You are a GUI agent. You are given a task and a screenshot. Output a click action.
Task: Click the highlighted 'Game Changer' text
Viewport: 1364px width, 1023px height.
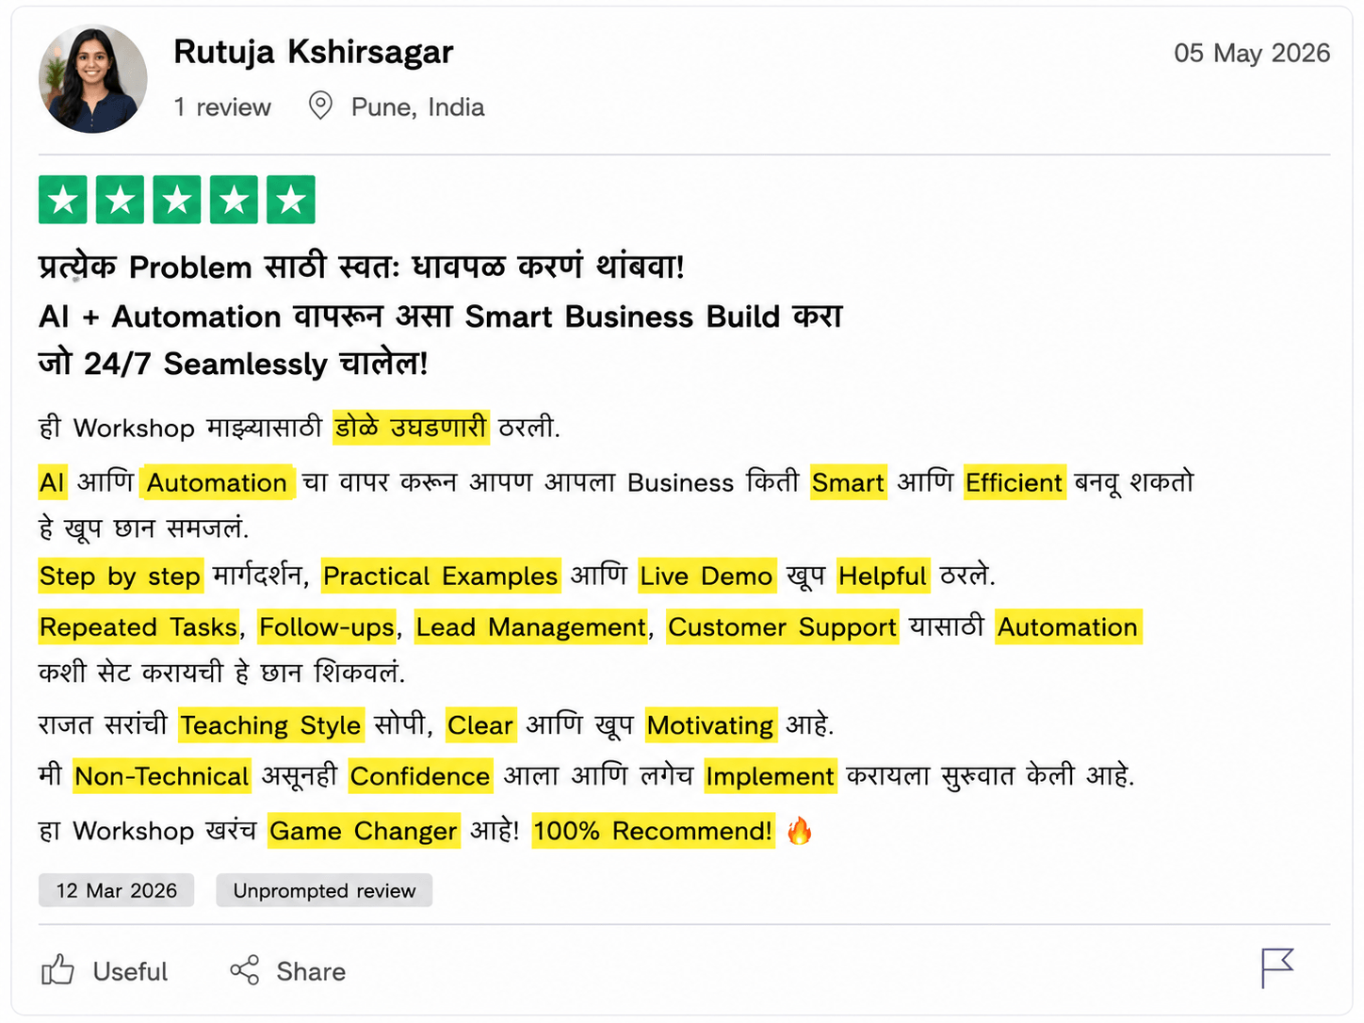[x=364, y=831]
